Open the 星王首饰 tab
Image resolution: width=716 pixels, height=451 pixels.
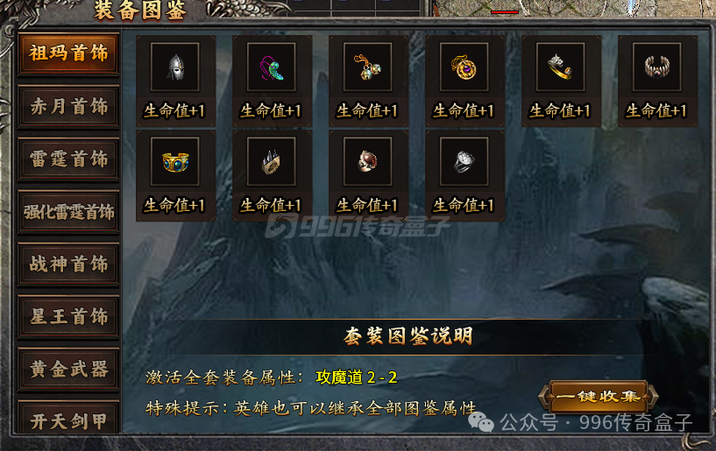click(x=68, y=317)
